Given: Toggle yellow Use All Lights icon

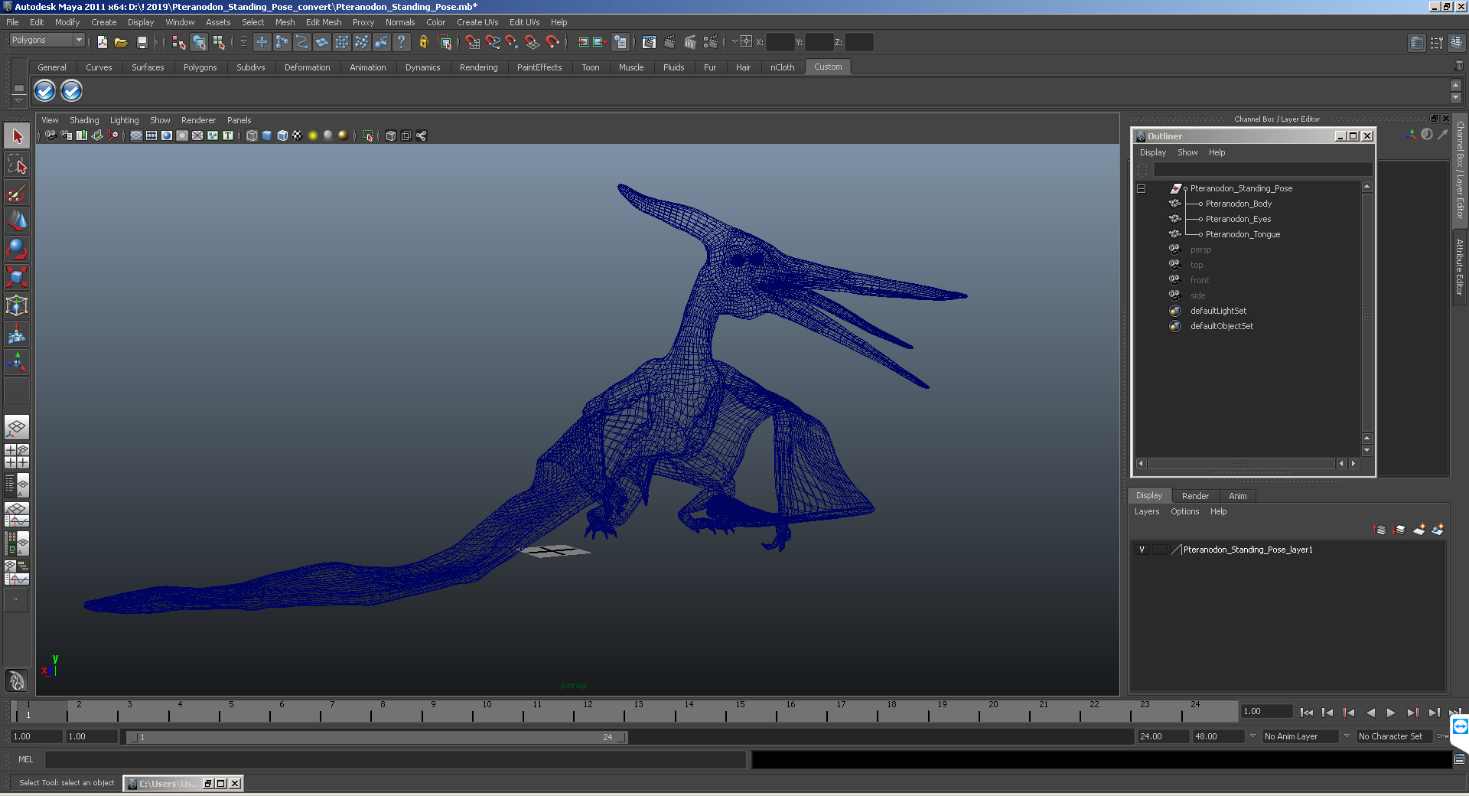Looking at the screenshot, I should pyautogui.click(x=313, y=135).
